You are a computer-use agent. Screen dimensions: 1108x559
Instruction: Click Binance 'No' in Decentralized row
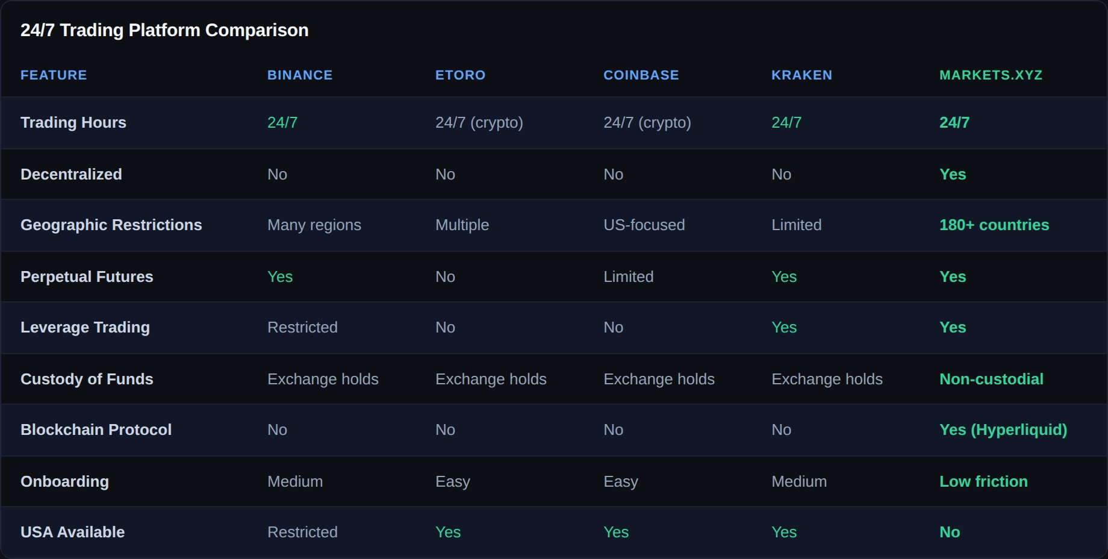(277, 174)
